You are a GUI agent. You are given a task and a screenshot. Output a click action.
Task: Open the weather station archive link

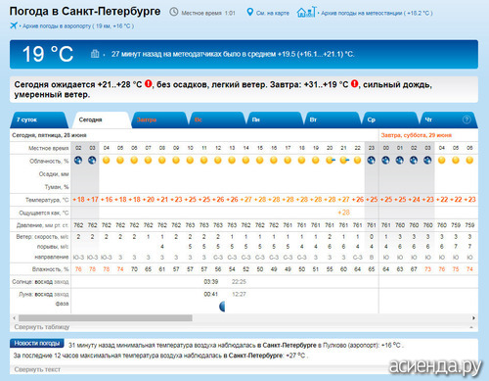377,13
